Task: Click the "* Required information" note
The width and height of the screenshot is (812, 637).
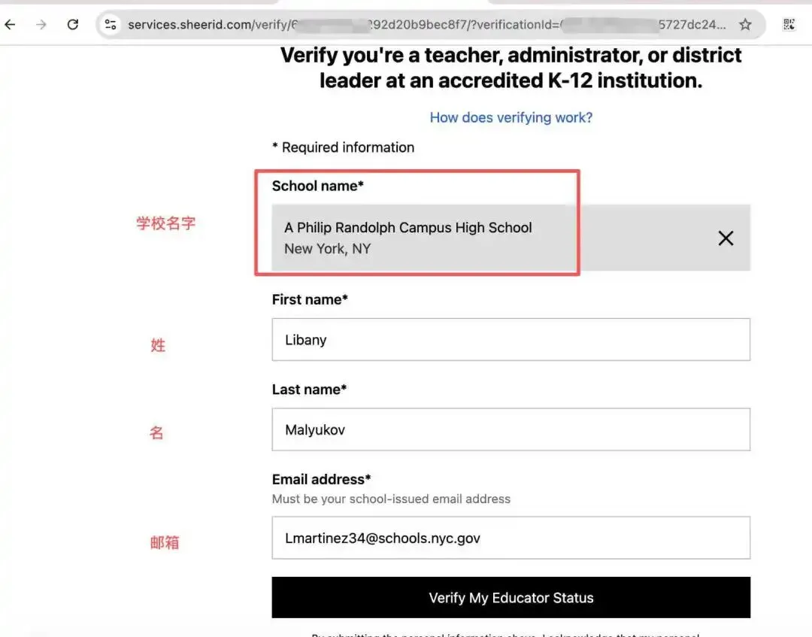Action: click(x=343, y=147)
